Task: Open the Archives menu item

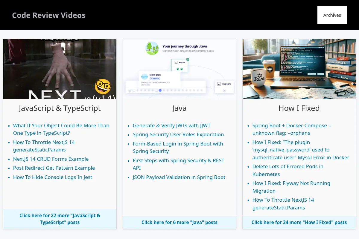Action: [x=332, y=15]
